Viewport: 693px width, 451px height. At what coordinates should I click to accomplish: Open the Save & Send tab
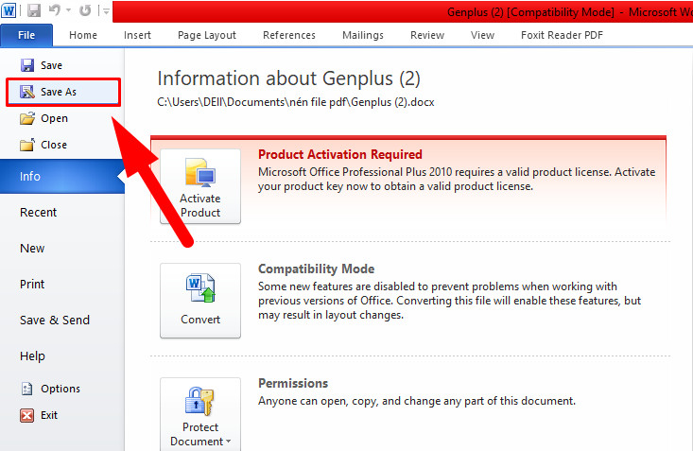coord(55,320)
